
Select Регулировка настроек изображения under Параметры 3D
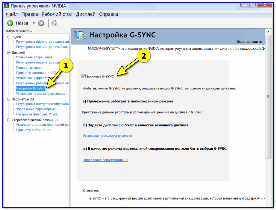43,104
